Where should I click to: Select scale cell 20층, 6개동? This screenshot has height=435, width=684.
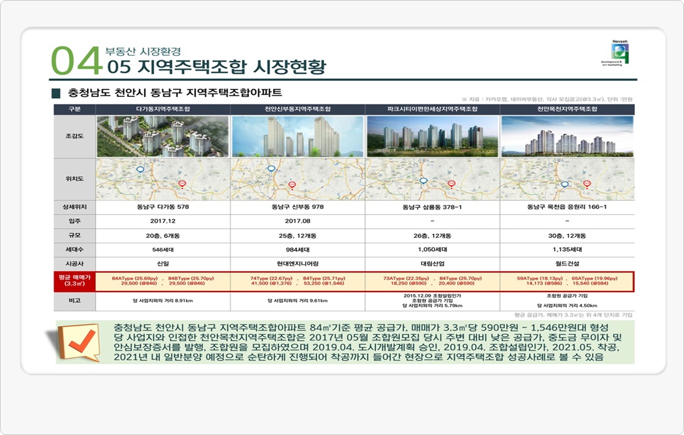point(163,236)
